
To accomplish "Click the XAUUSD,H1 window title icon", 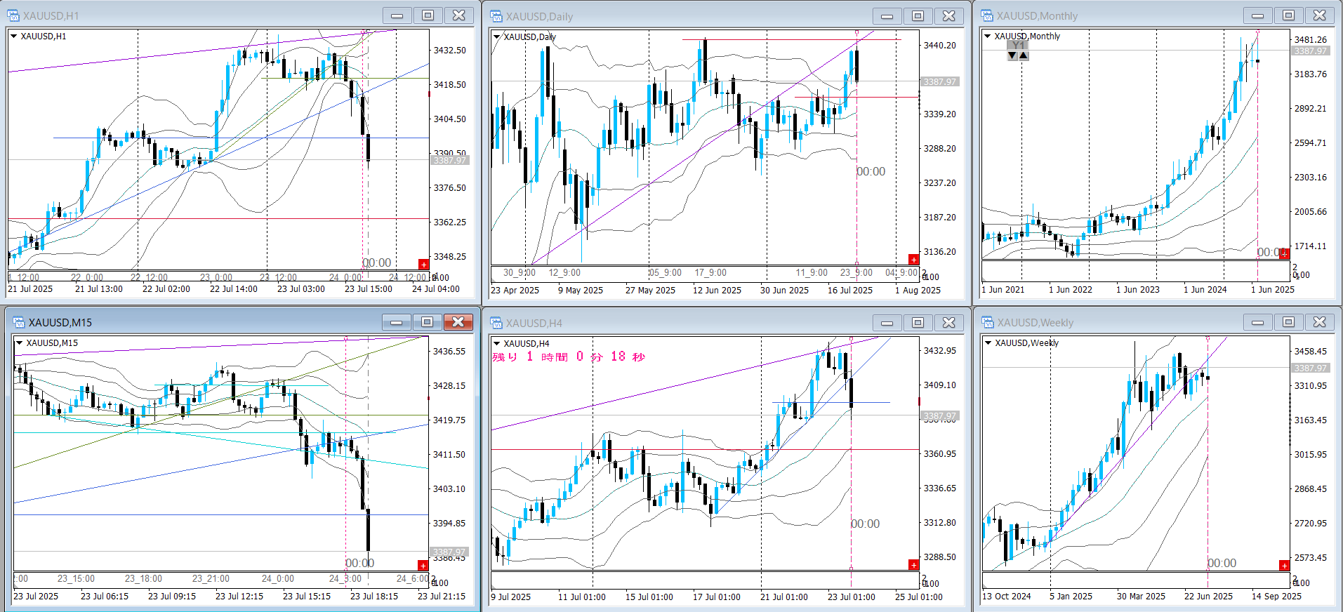I will click(x=14, y=15).
